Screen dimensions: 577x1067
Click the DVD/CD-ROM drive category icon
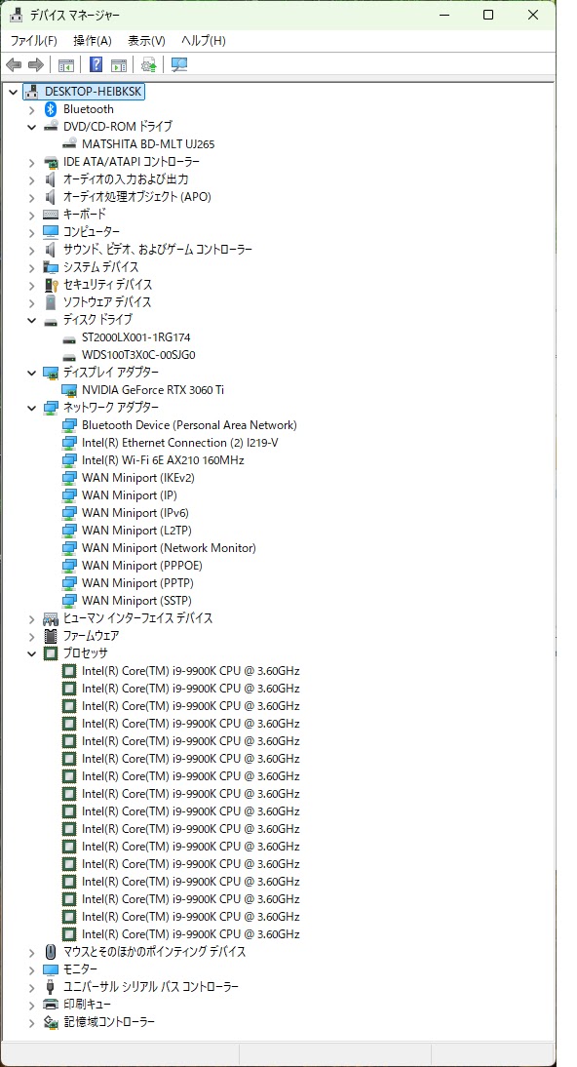[x=51, y=127]
